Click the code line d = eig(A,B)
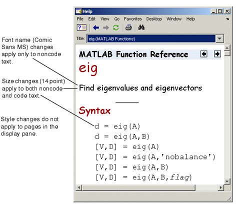Screen dimensions: 237x205 click(x=122, y=136)
